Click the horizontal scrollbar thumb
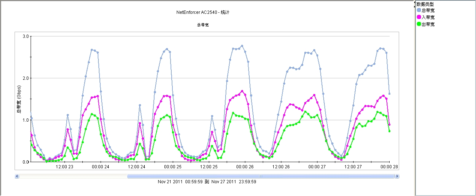 (x=261, y=176)
